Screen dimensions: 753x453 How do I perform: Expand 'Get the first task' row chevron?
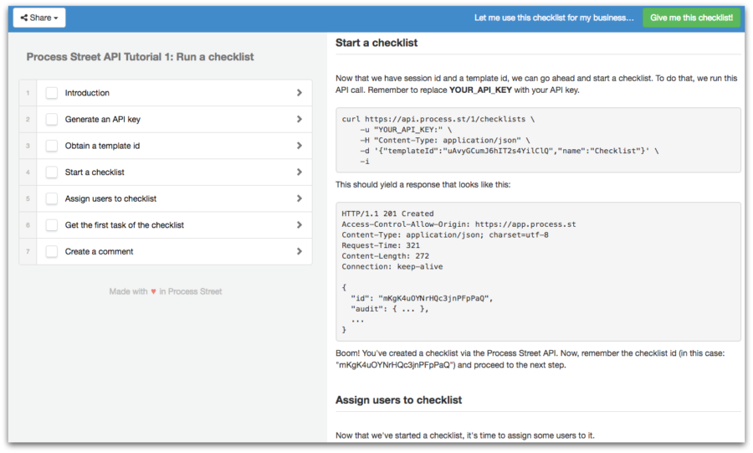(x=300, y=224)
